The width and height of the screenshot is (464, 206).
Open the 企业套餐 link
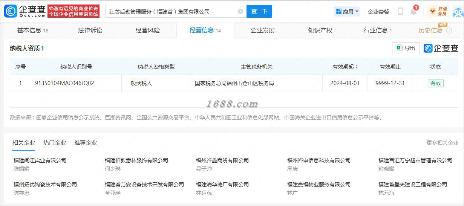click(378, 12)
